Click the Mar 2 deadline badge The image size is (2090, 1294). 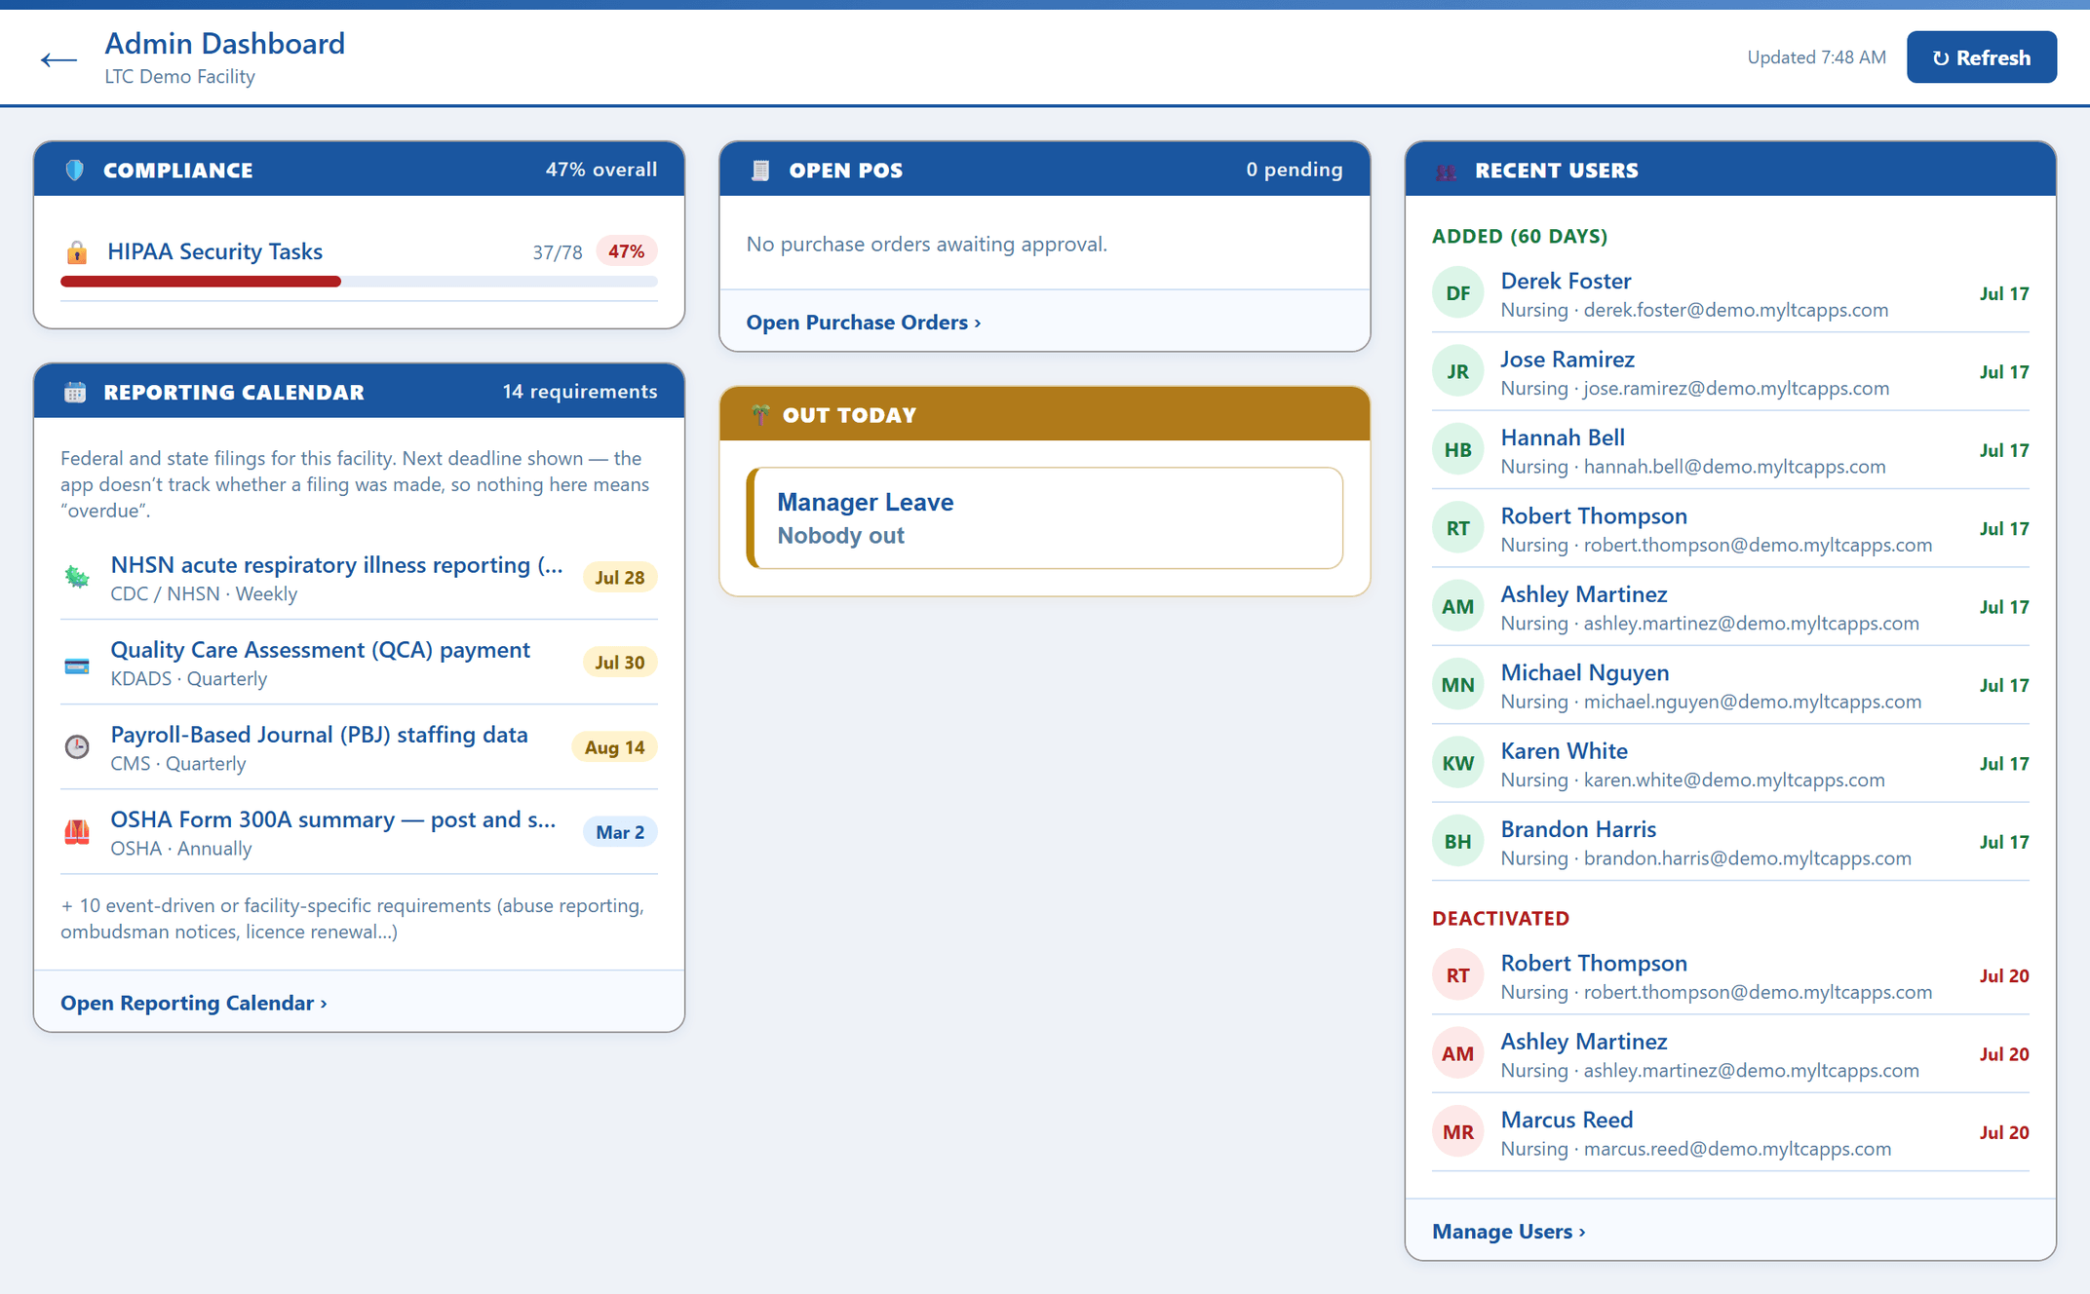[x=620, y=832]
